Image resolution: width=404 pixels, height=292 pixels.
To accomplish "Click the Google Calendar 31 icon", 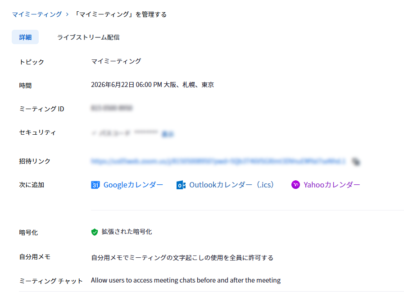I will coord(95,185).
